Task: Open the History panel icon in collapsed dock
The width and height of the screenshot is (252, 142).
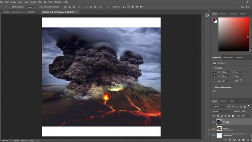Action: (208, 15)
